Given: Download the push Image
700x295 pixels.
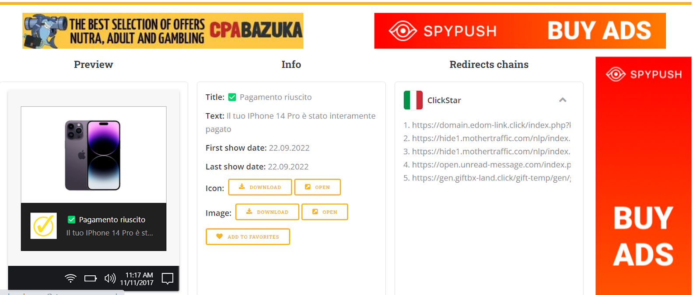Looking at the screenshot, I should (267, 212).
